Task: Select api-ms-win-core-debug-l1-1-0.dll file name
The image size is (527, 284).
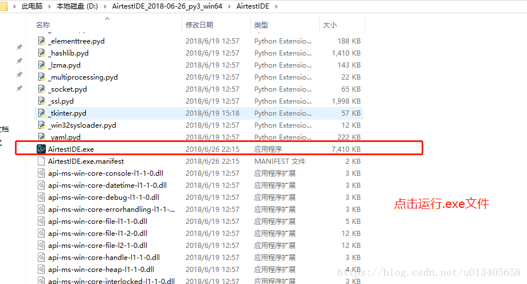Action: (x=104, y=198)
